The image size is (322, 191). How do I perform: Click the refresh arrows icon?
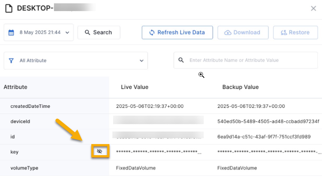coord(152,33)
